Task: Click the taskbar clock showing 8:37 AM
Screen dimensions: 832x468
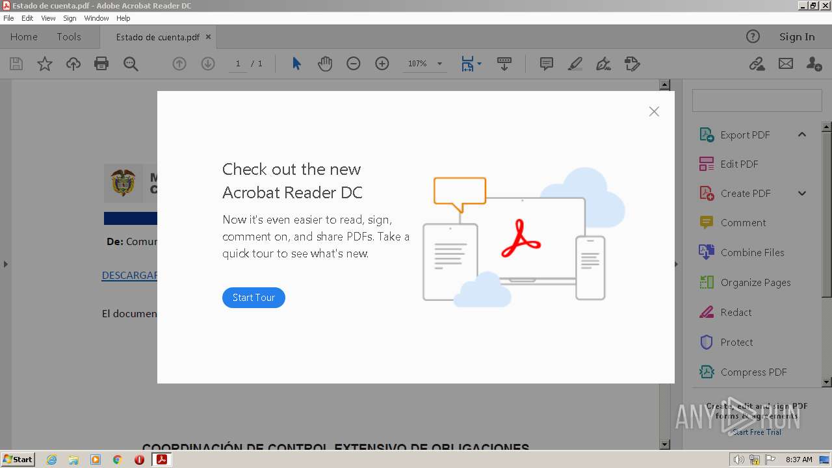Action: click(799, 460)
